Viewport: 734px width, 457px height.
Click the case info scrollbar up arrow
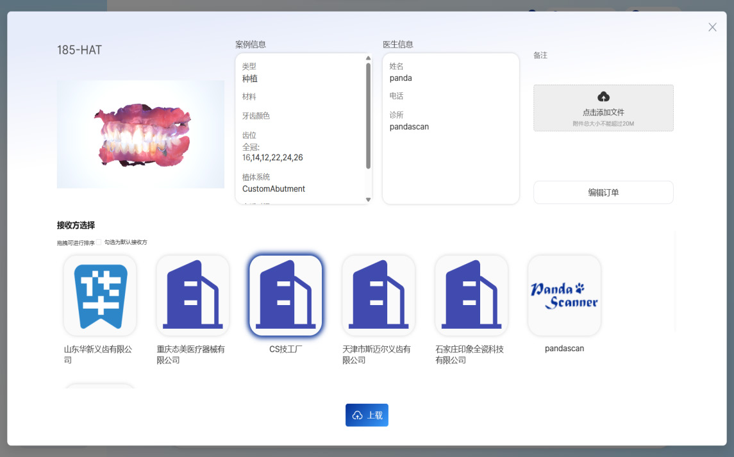(x=369, y=58)
